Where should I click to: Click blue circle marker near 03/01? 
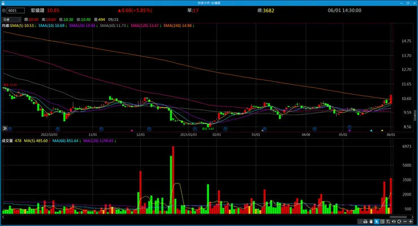click(264, 129)
